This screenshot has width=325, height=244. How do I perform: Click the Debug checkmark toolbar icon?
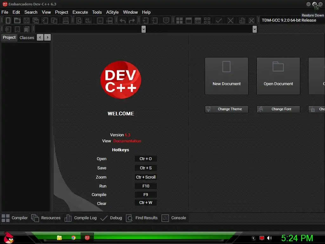click(219, 21)
